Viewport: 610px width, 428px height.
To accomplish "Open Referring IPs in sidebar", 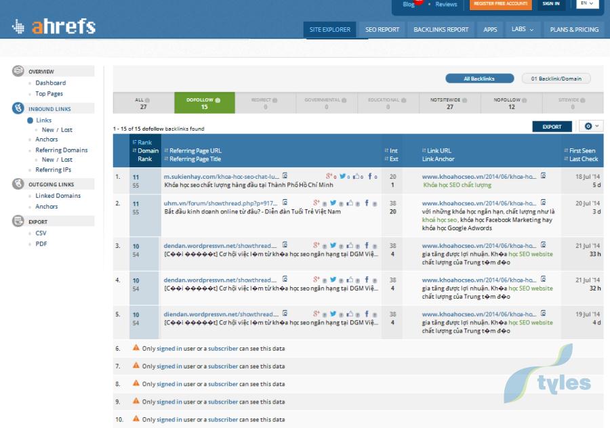I will coord(54,169).
